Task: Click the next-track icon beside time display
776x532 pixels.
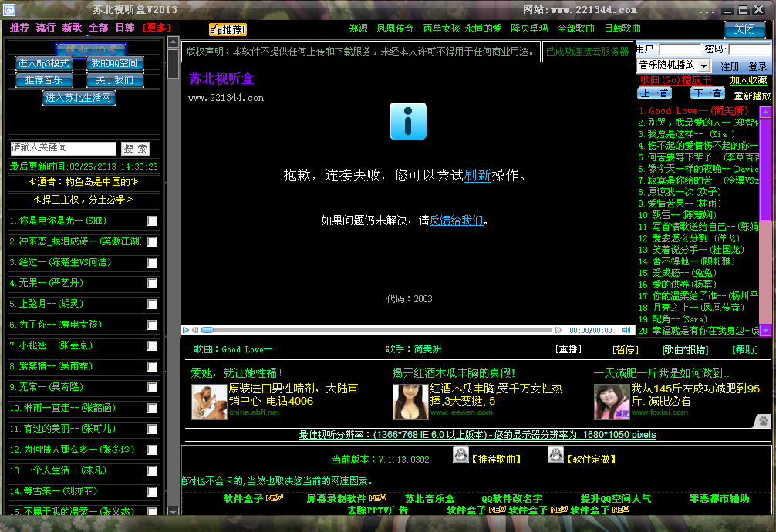Action: click(558, 330)
